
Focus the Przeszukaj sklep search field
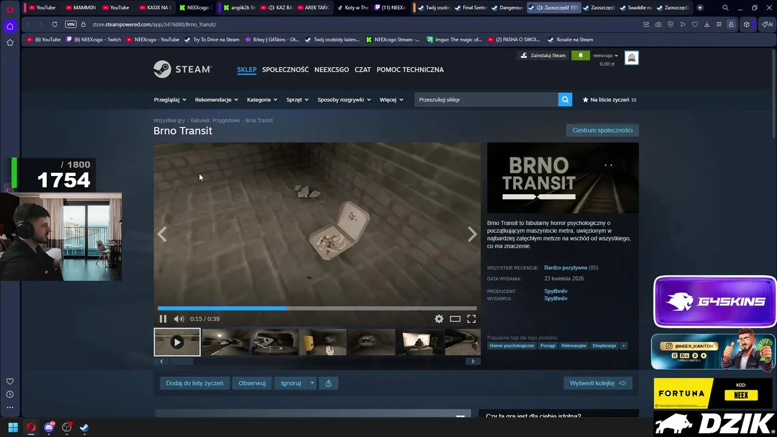click(486, 100)
